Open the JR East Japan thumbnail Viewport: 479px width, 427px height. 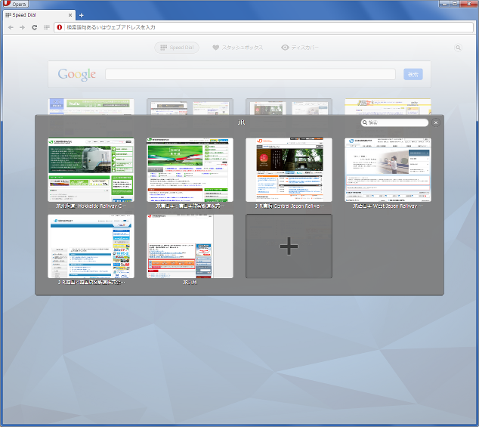190,170
